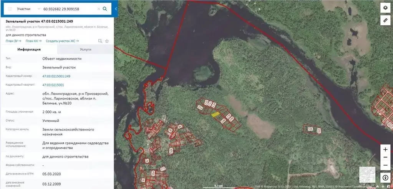Screen dimensions: 393x189
Task: Select the ruler measurement tool
Action: (385, 20)
